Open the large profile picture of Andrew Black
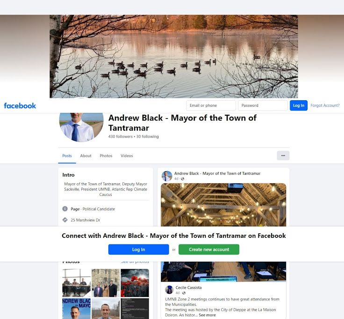Screen dimensions: 344x319 [x=81, y=127]
